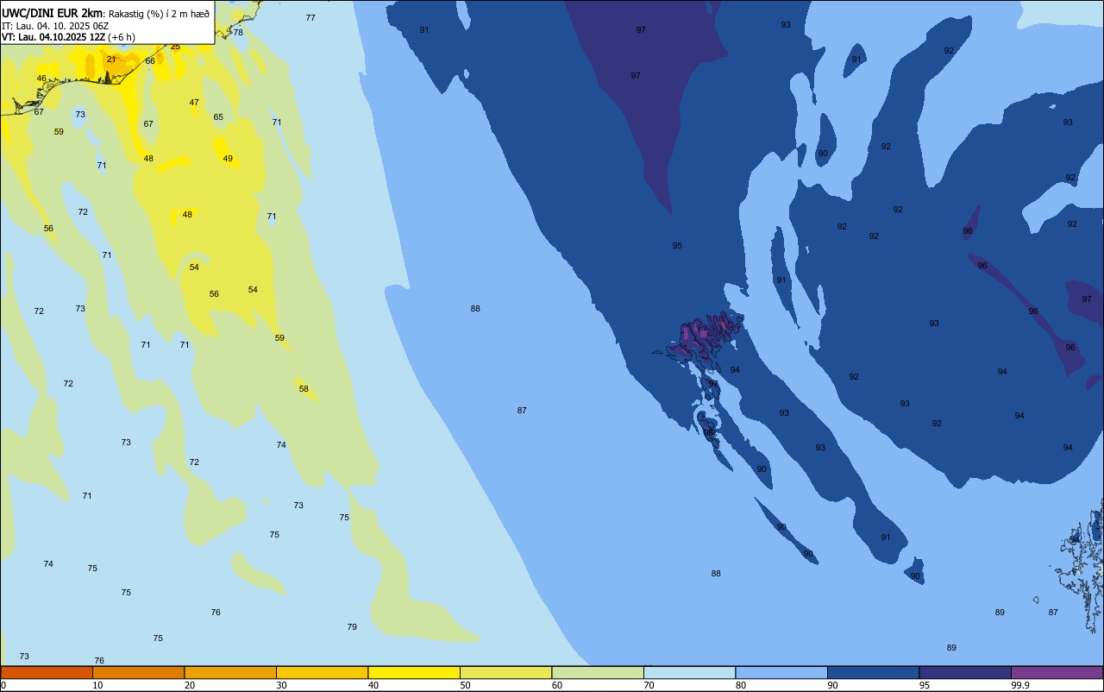This screenshot has width=1104, height=692.
Task: Click the 'Rakastig (%) í 2 m hæð' label
Action: pos(159,13)
